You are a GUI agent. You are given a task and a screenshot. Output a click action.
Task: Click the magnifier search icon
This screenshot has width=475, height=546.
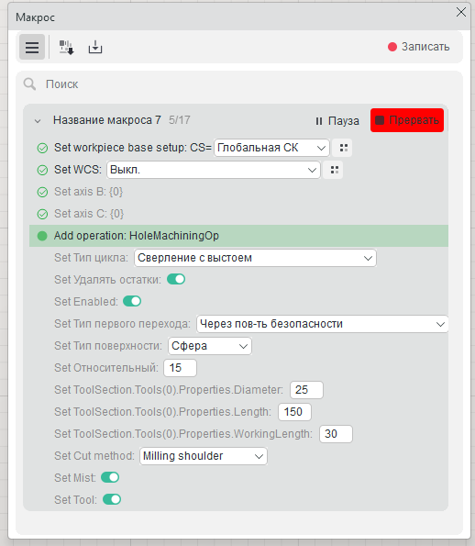(x=29, y=84)
